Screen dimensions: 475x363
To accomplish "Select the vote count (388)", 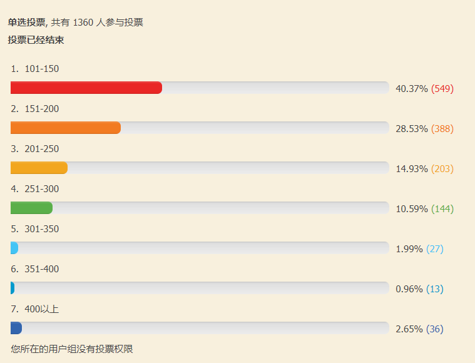I will [442, 128].
